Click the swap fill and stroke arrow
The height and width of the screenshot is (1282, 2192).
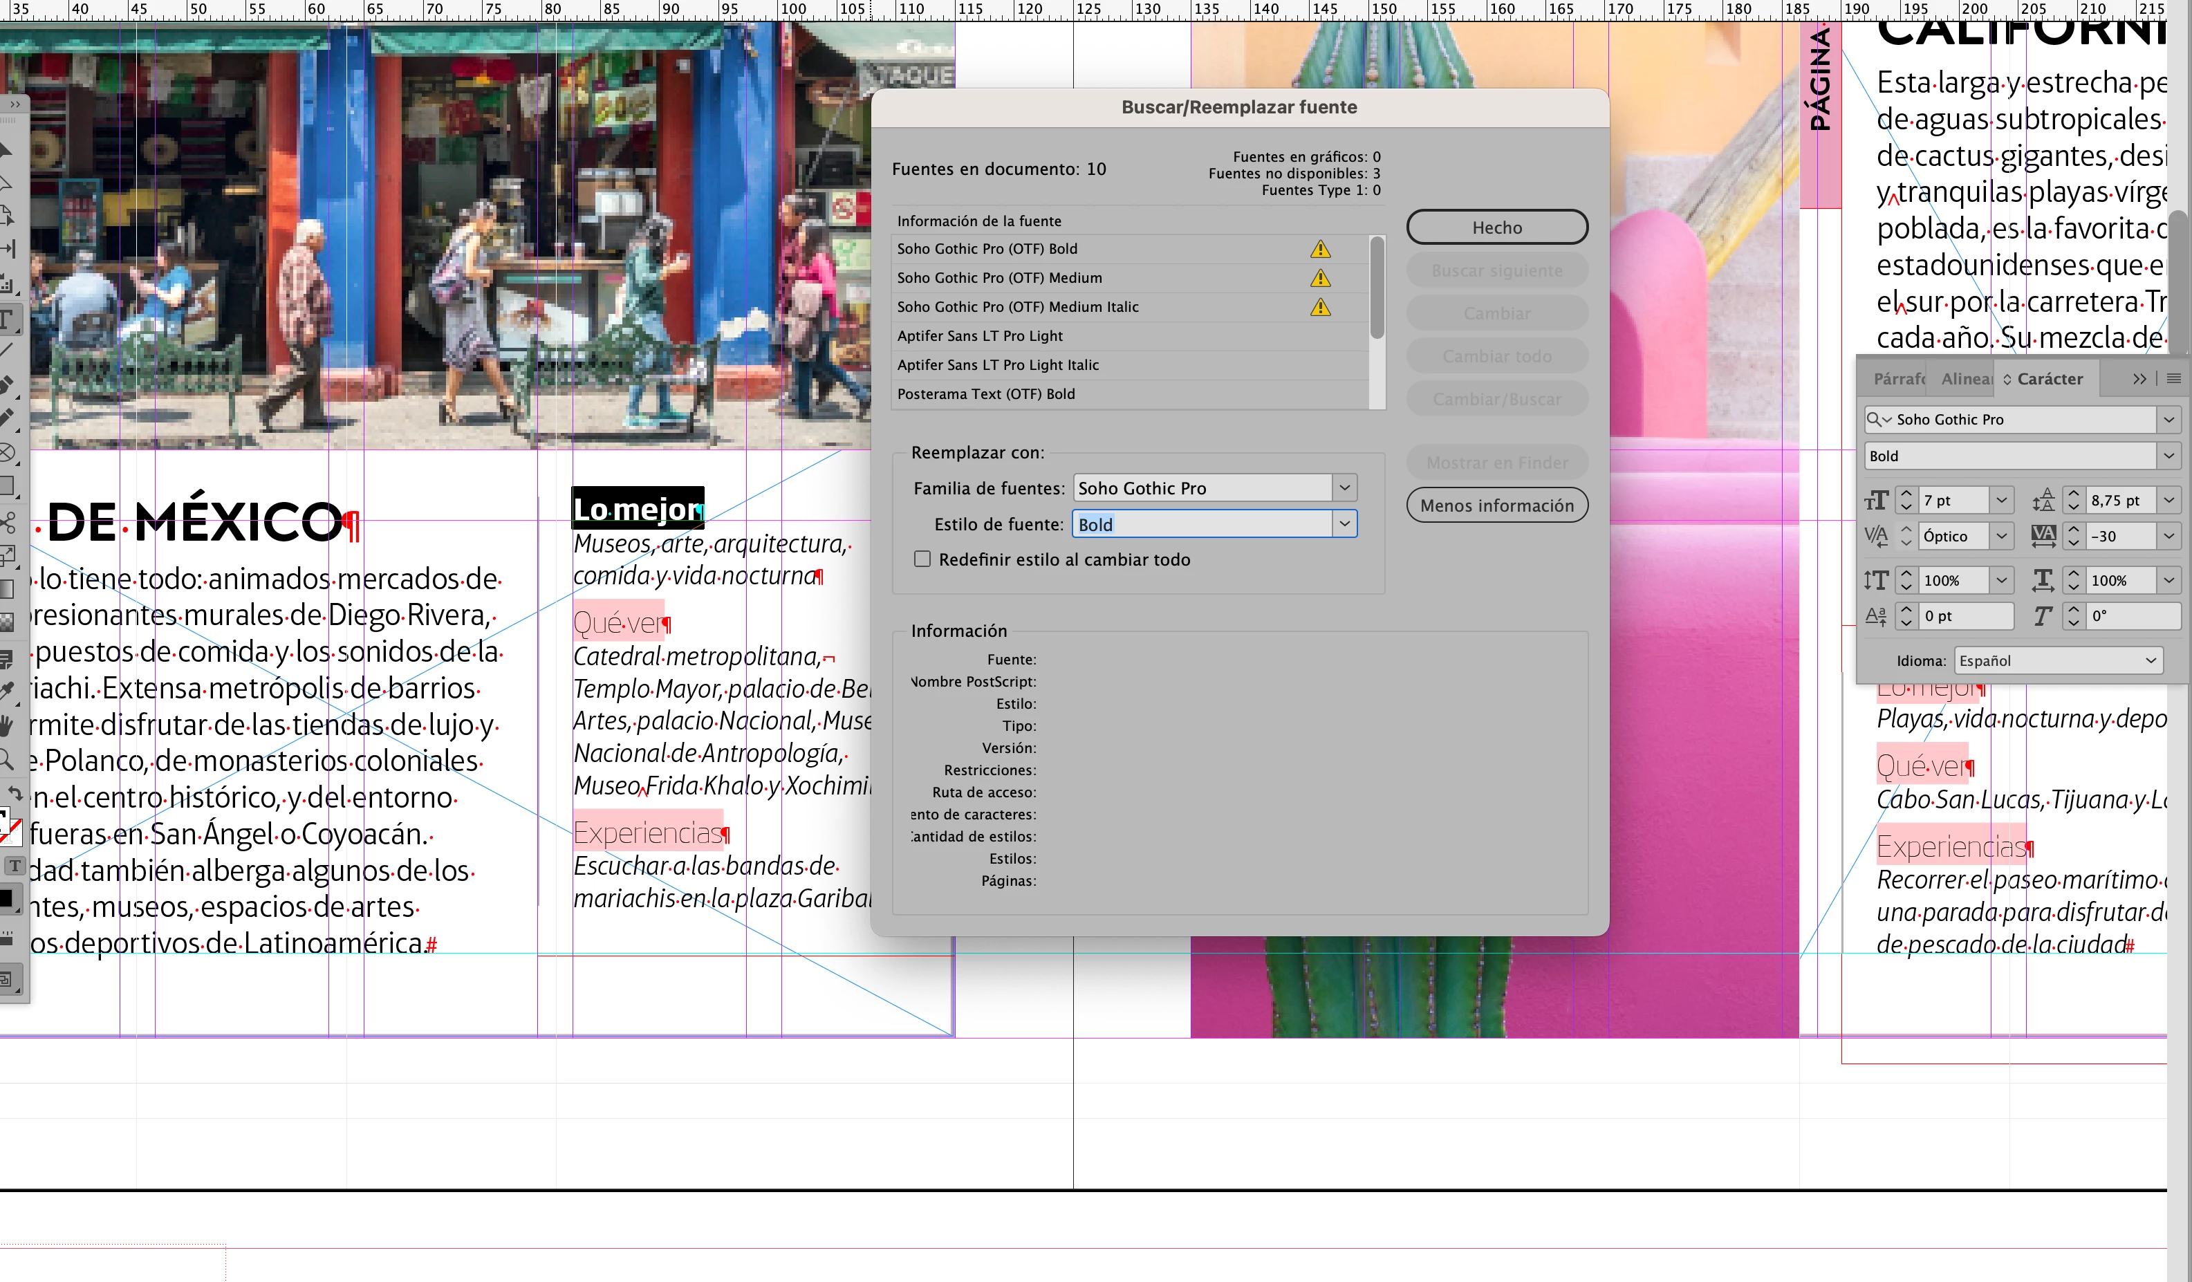click(15, 793)
